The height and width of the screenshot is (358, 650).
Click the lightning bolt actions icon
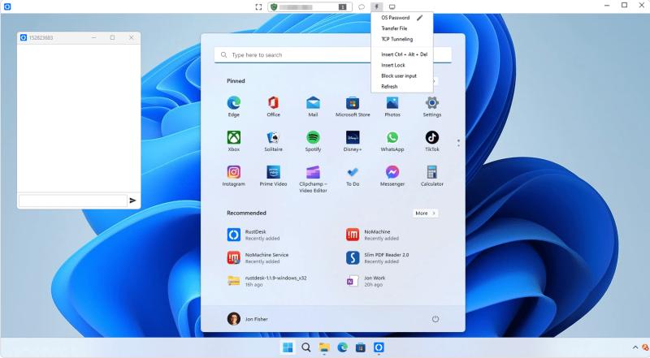(x=376, y=7)
